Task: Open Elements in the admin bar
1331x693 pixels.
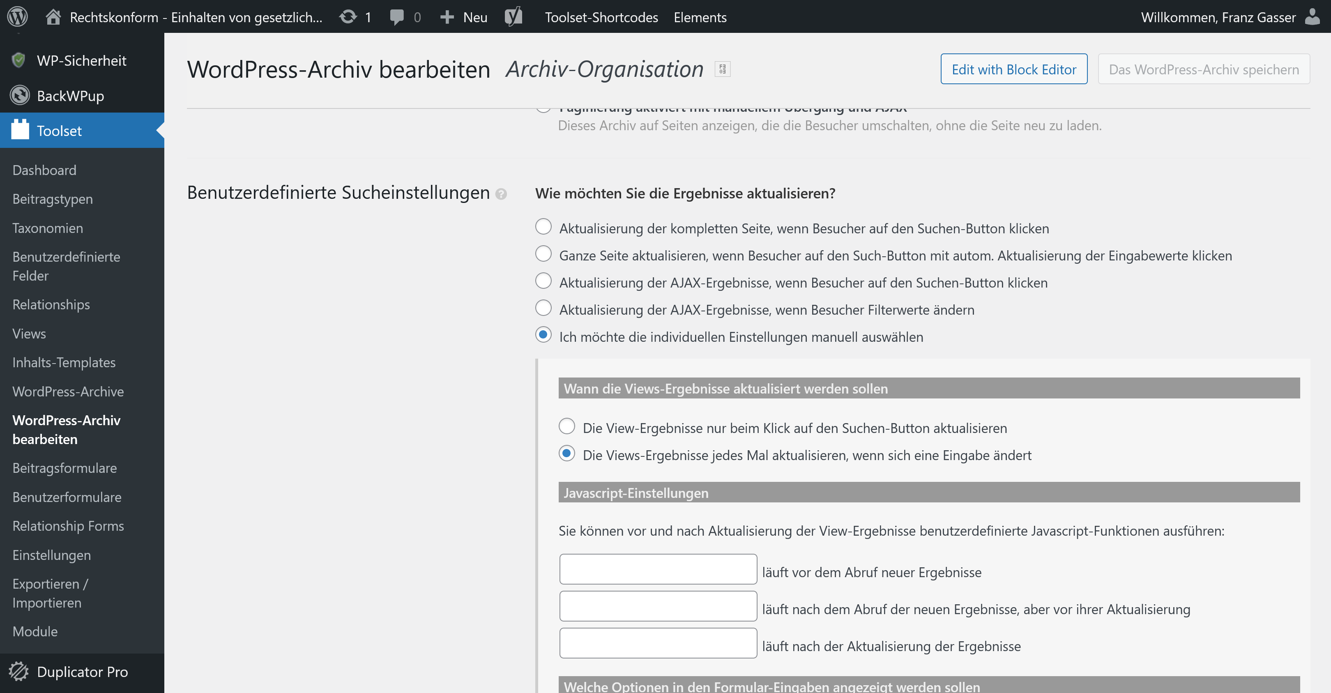Action: [x=700, y=17]
